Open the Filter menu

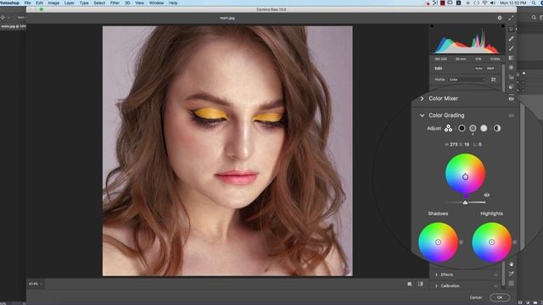coord(115,3)
